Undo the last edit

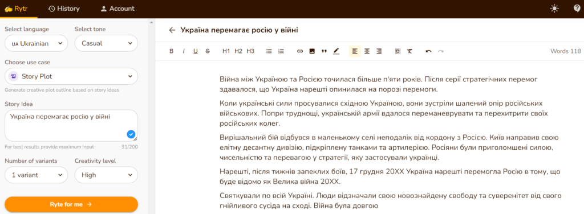point(429,51)
